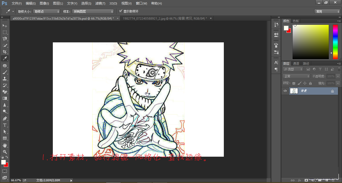Open the 滤镜(T) menu
The width and height of the screenshot is (342, 183).
tap(100, 3)
